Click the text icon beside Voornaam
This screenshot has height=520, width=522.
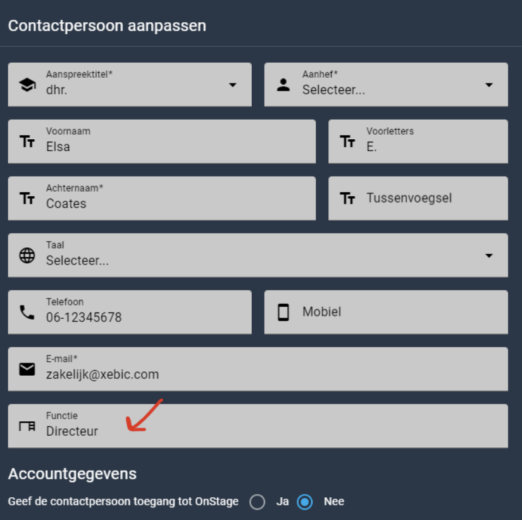click(27, 142)
